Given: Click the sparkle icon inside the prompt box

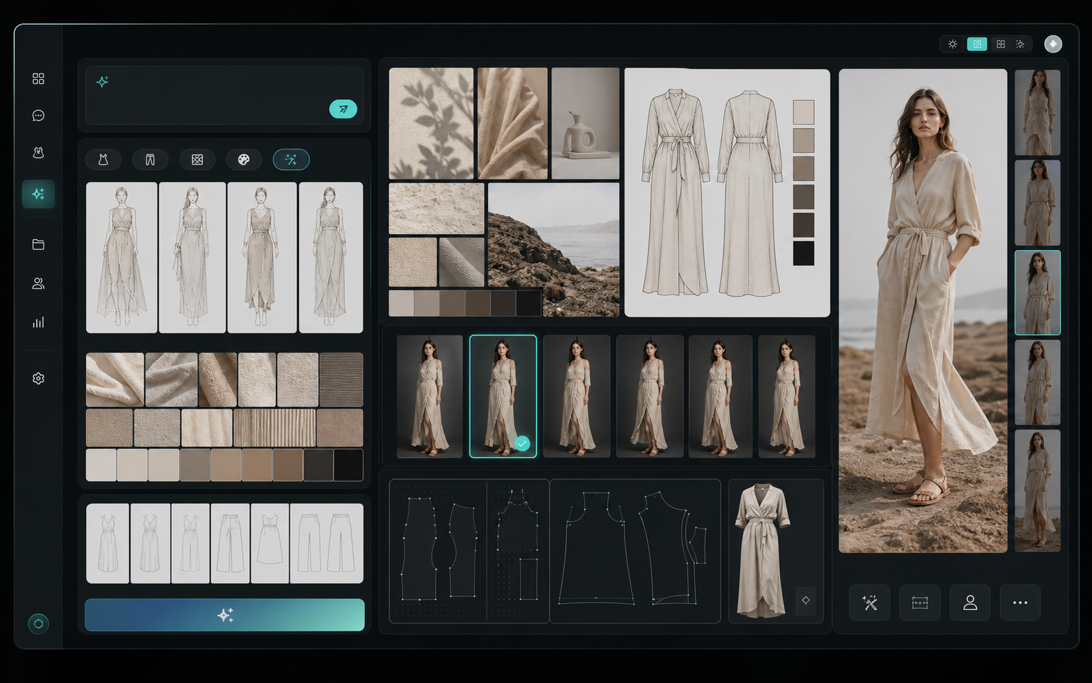Looking at the screenshot, I should [x=103, y=81].
